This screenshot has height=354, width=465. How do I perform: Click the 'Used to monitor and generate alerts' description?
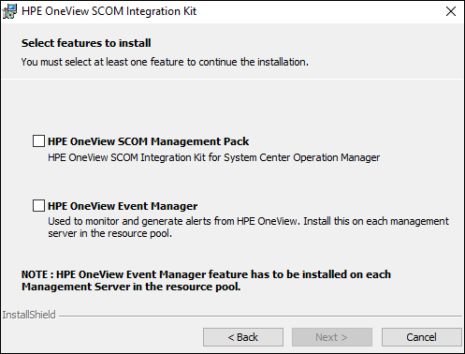click(x=248, y=221)
